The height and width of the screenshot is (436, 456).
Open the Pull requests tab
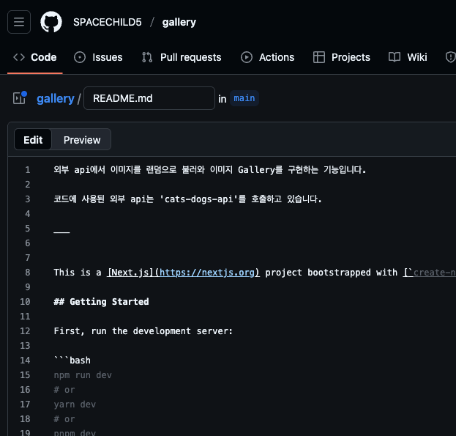[x=182, y=57]
